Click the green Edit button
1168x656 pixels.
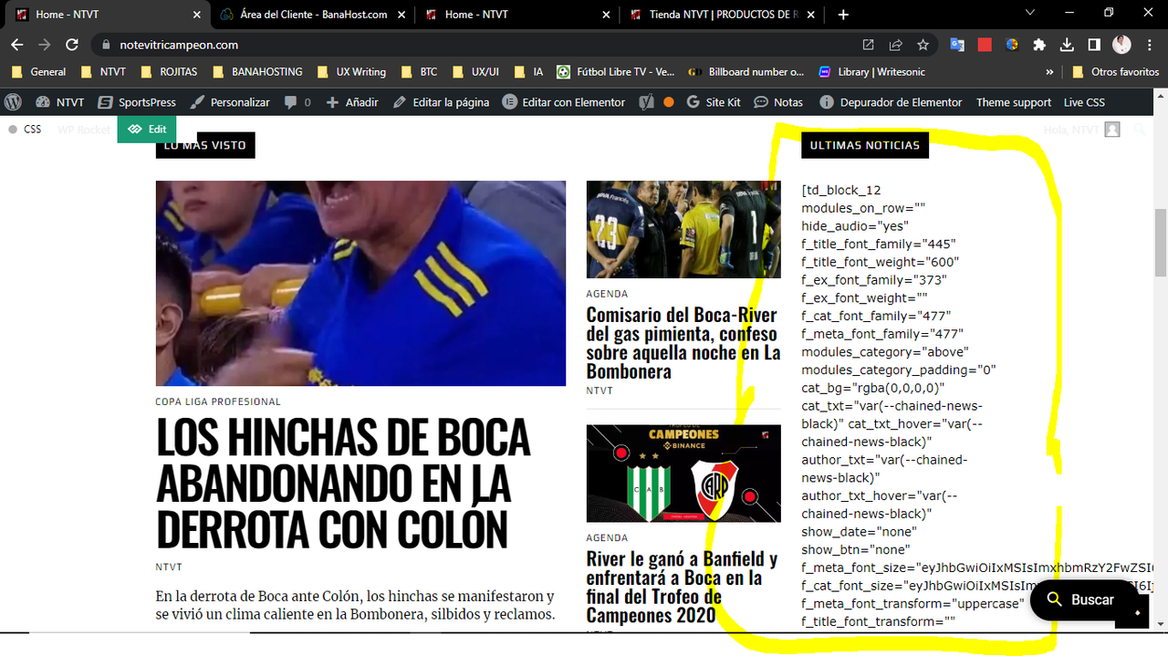point(147,130)
